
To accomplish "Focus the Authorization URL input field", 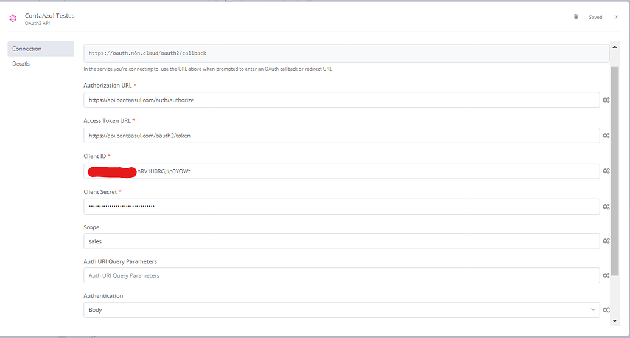I will click(341, 100).
